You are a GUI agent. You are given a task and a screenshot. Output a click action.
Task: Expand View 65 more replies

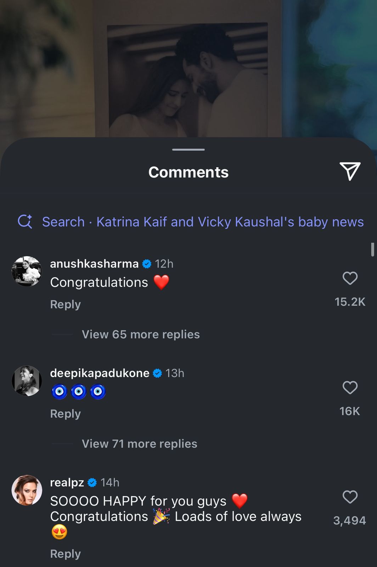coord(141,335)
